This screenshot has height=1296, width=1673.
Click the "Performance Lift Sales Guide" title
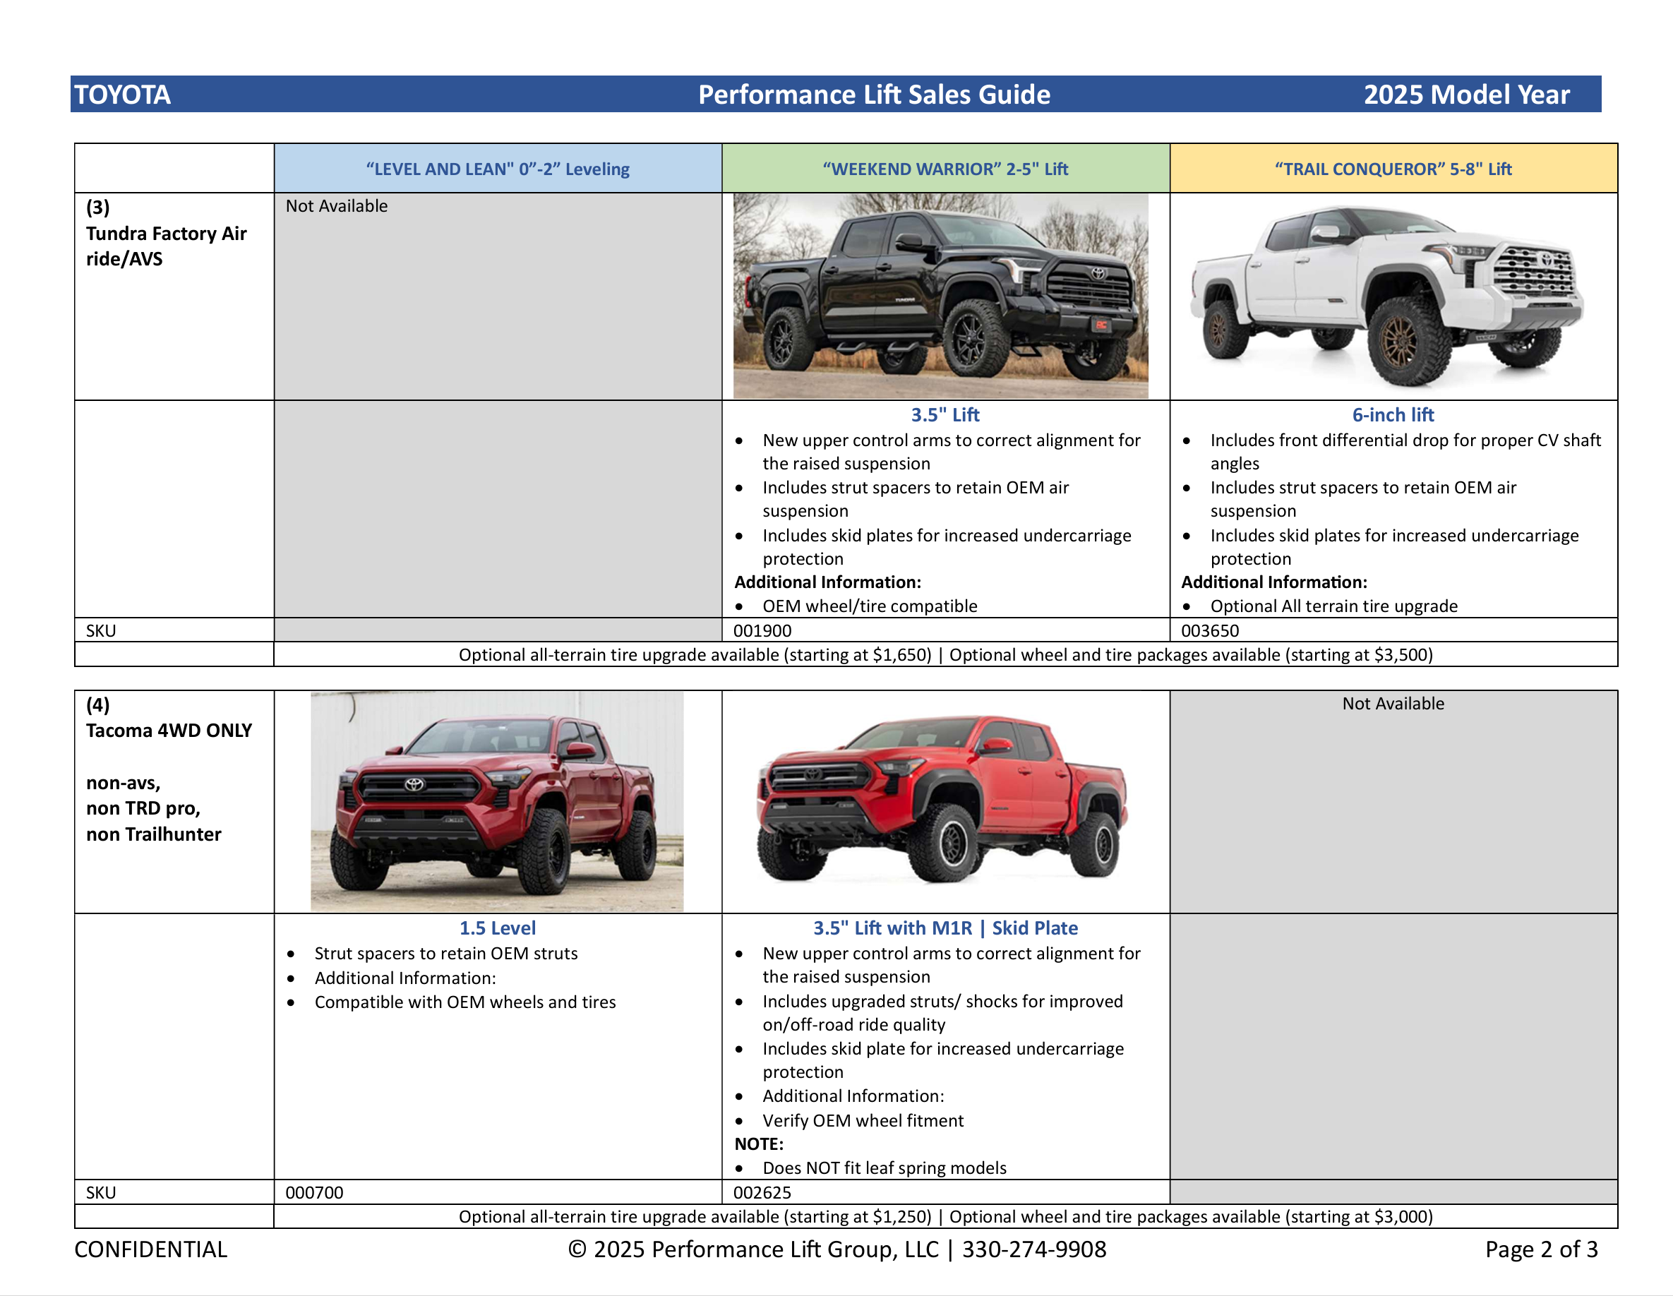pyautogui.click(x=874, y=94)
